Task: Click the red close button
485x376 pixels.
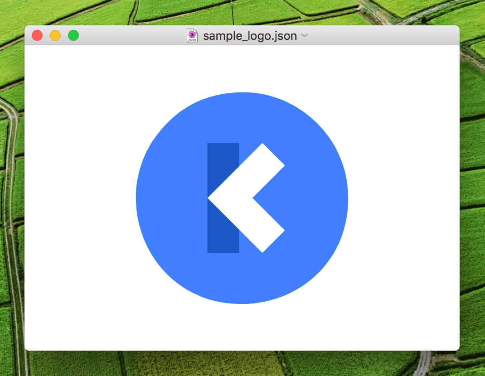Action: pyautogui.click(x=37, y=35)
